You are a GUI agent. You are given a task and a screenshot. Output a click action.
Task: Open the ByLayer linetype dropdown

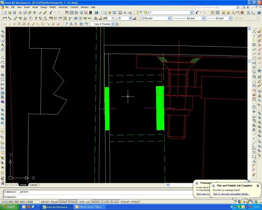[x=203, y=18]
